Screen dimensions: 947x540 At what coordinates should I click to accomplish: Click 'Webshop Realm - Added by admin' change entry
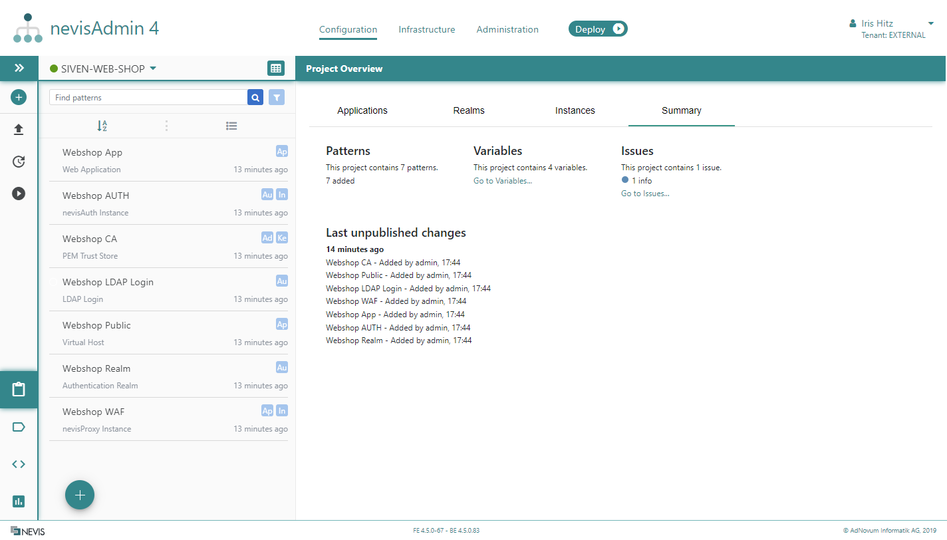399,340
